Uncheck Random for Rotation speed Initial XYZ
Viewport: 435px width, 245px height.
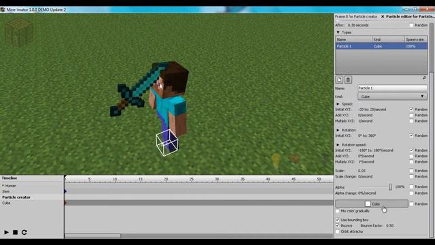(x=411, y=150)
